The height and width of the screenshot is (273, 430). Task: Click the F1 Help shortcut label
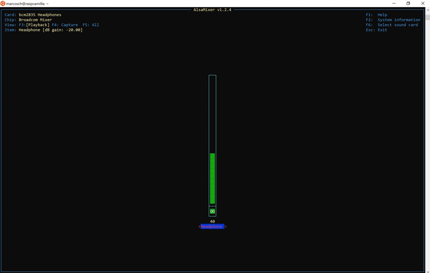[376, 15]
